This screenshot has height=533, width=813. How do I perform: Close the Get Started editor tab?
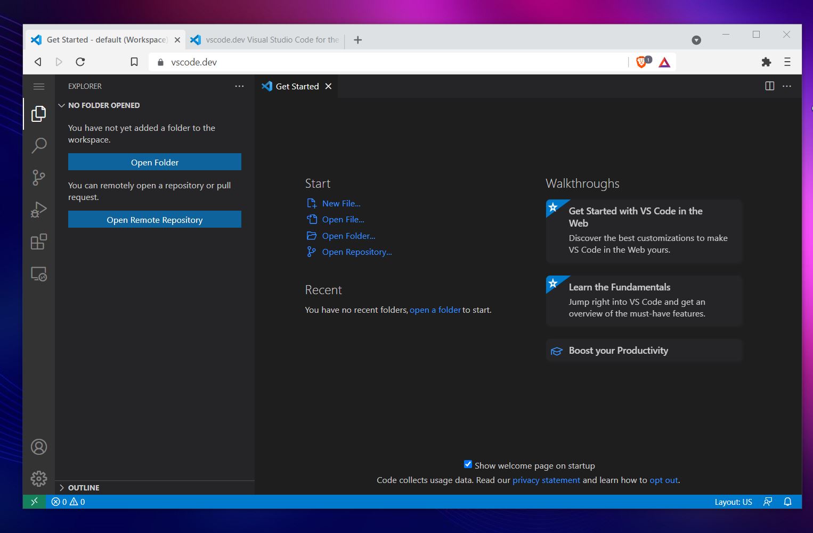(x=328, y=86)
